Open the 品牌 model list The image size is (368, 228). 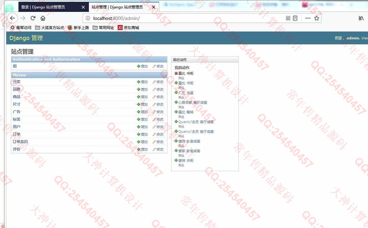pos(16,89)
